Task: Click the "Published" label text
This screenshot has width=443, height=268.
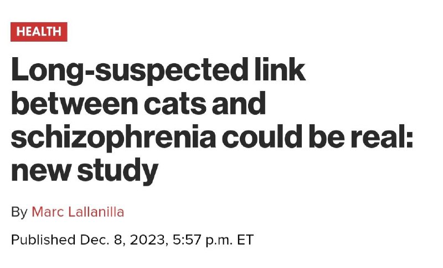Action: 43,240
